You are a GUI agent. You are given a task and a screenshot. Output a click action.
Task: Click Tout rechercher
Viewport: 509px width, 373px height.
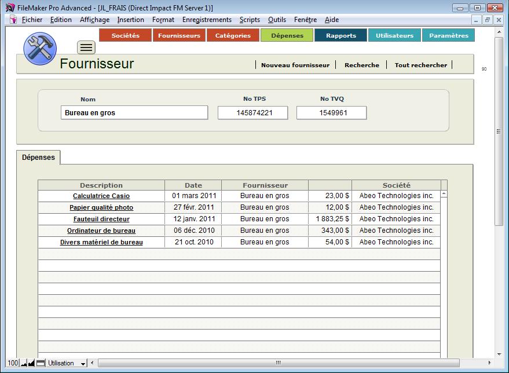click(421, 65)
